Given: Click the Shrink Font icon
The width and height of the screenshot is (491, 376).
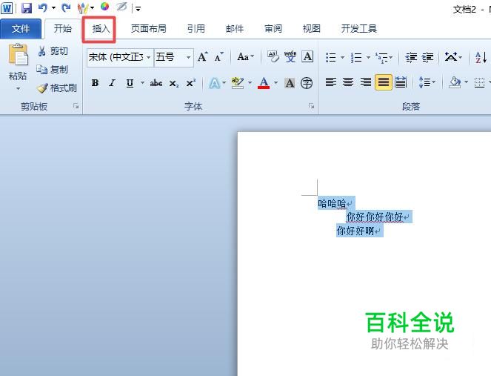Looking at the screenshot, I should coord(218,57).
